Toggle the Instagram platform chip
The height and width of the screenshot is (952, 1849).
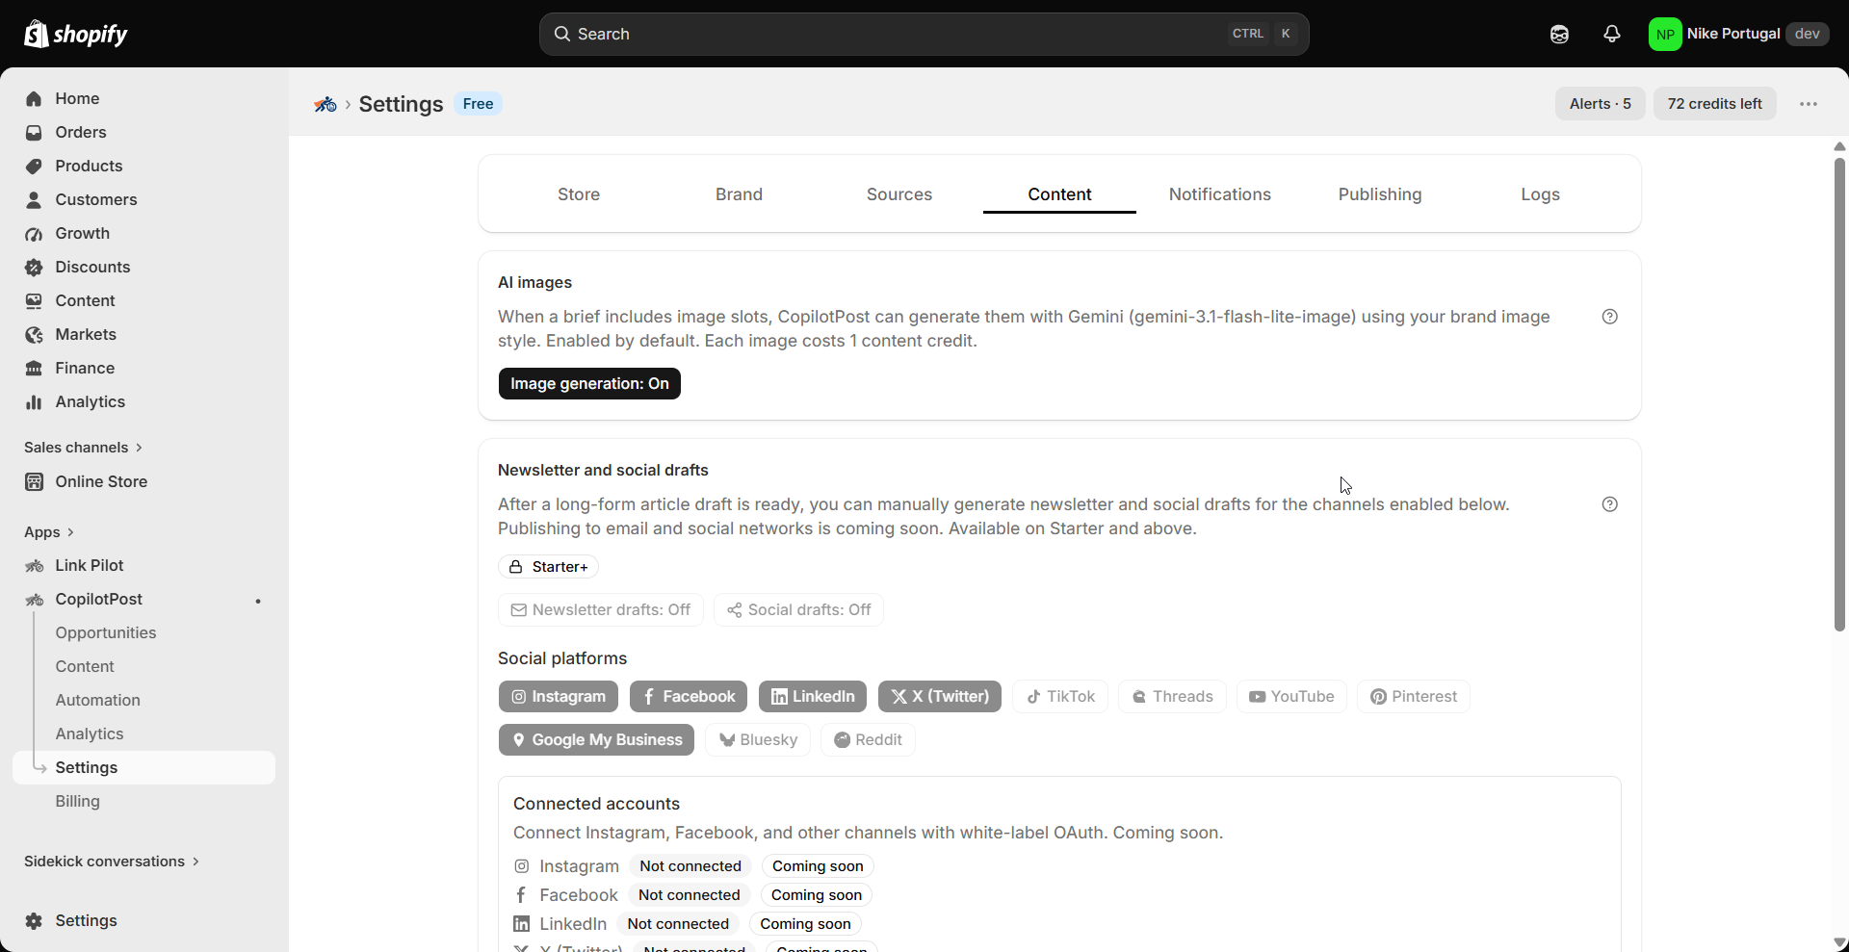click(559, 696)
